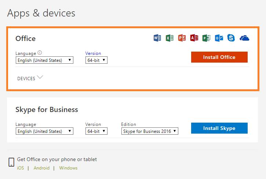Click the Get Office on your phone text
Screen dimensions: 266x179
pos(57,159)
